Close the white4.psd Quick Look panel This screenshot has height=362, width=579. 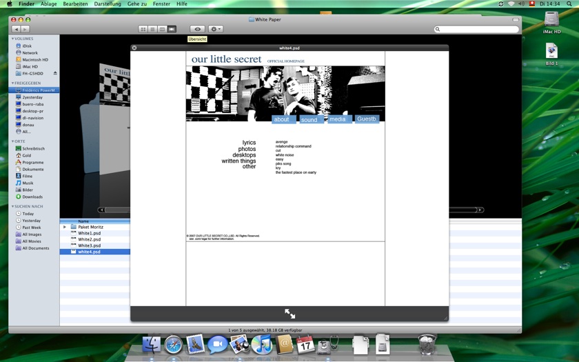point(134,48)
